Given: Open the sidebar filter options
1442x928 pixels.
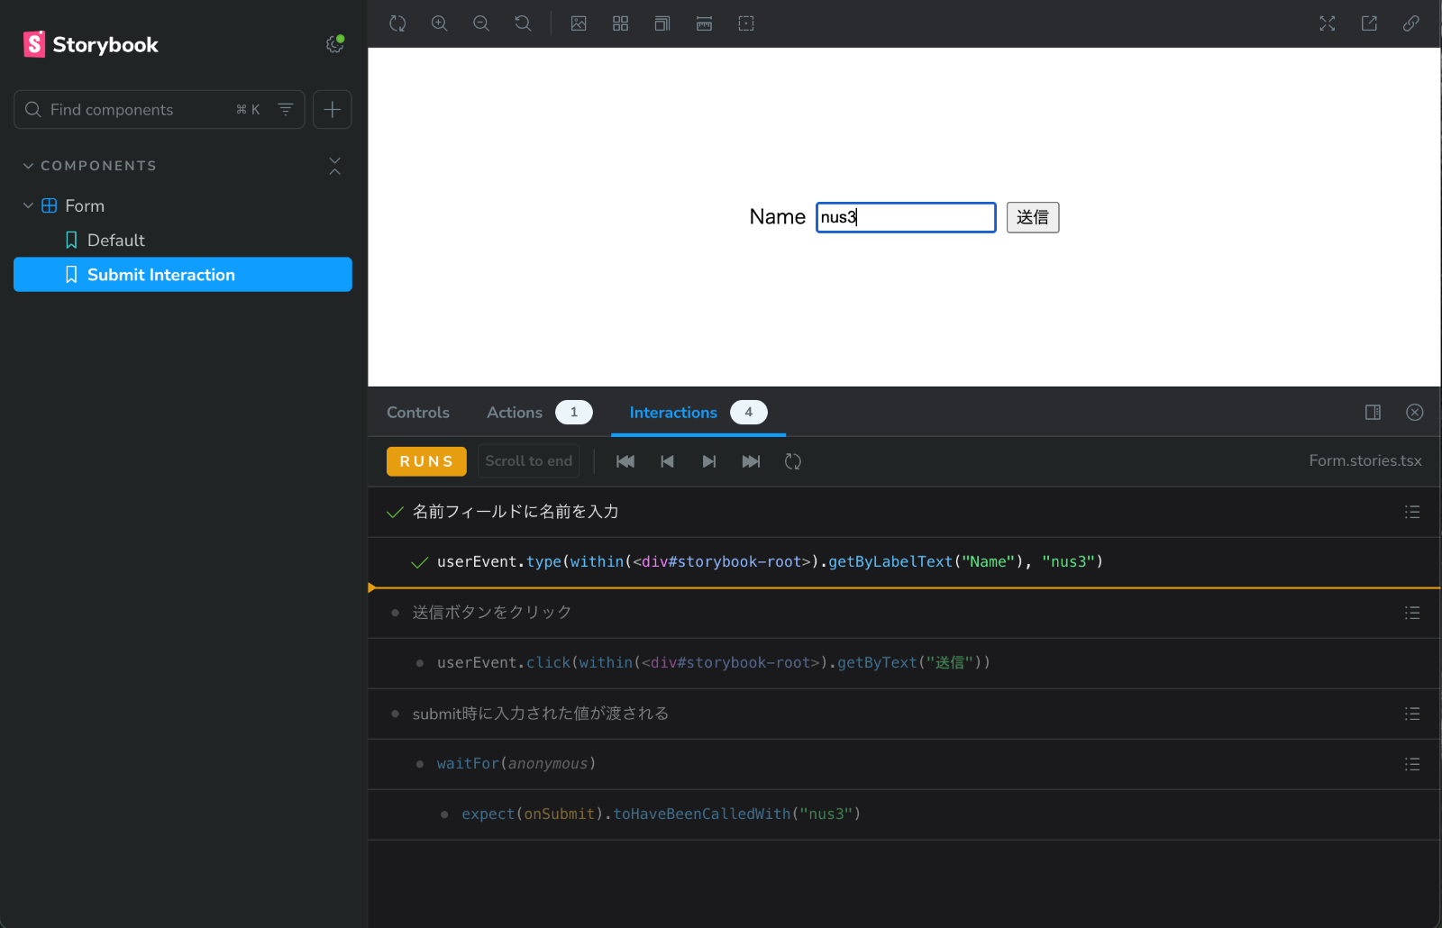Looking at the screenshot, I should point(286,109).
